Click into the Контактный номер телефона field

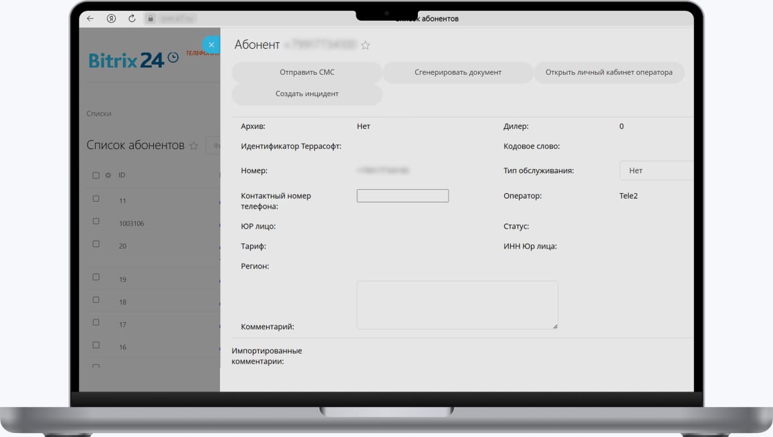click(x=403, y=196)
